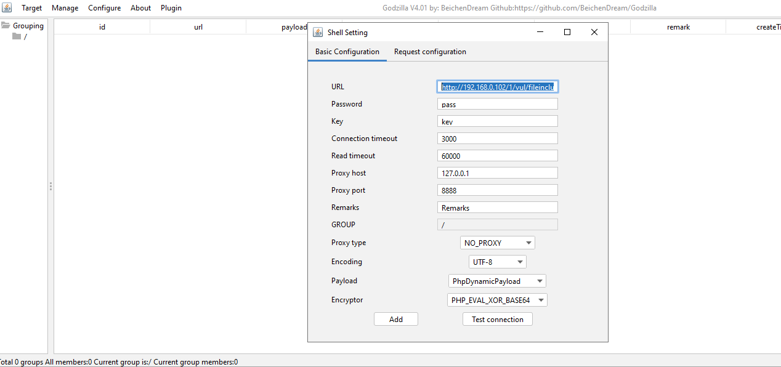Click the Test connection button

(x=498, y=319)
